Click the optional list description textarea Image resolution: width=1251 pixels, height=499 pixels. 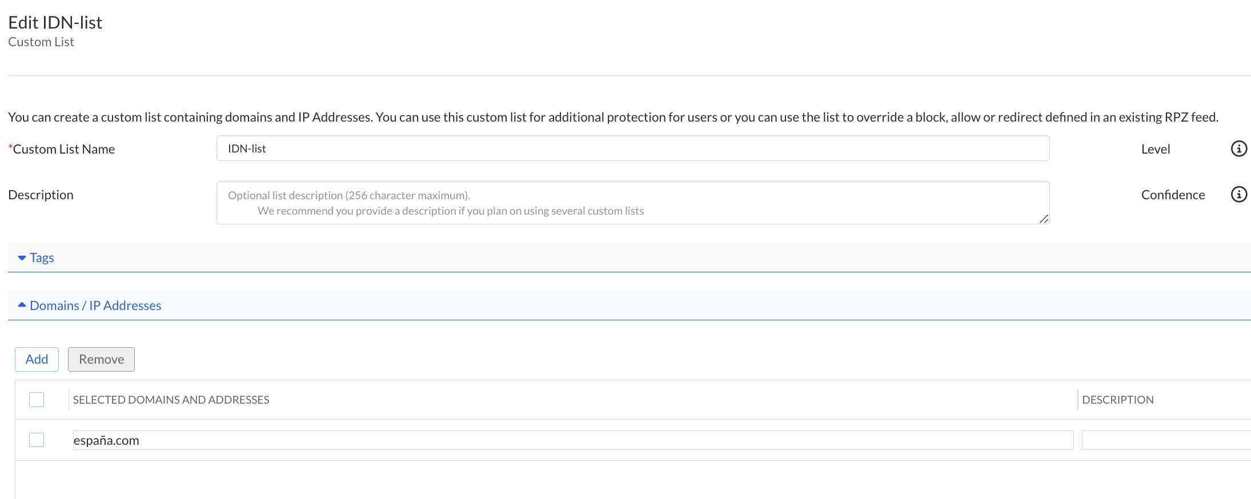click(x=632, y=202)
